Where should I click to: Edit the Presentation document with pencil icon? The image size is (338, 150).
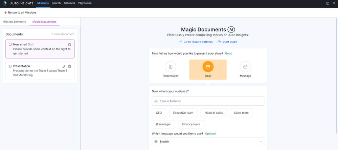point(64,66)
